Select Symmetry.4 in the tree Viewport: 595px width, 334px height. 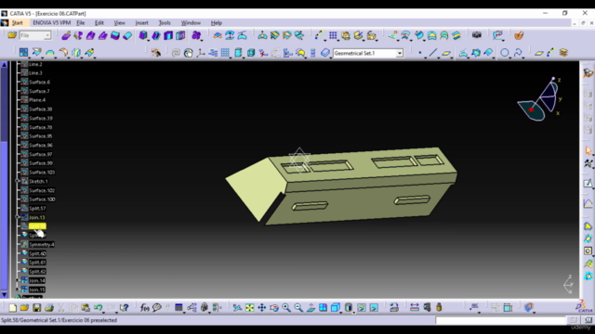[x=41, y=244]
